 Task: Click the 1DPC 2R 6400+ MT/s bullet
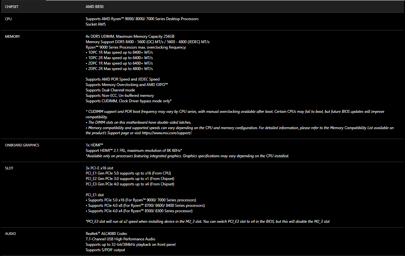(x=119, y=58)
